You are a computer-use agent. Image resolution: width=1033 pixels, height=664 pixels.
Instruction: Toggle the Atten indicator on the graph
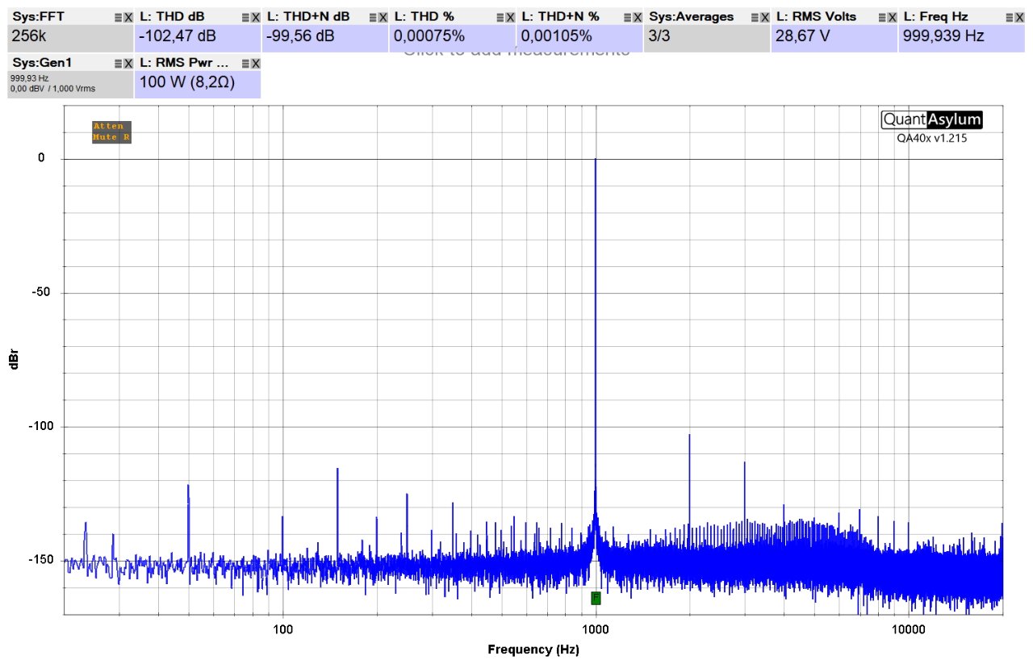click(108, 127)
